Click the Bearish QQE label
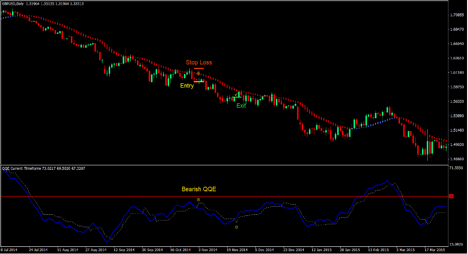The height and width of the screenshot is (254, 468). 199,189
